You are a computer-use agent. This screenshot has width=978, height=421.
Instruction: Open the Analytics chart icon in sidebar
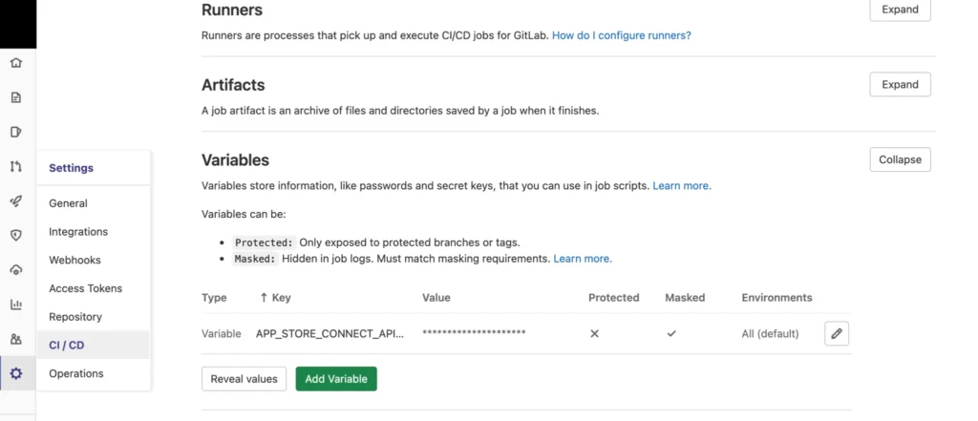click(16, 305)
